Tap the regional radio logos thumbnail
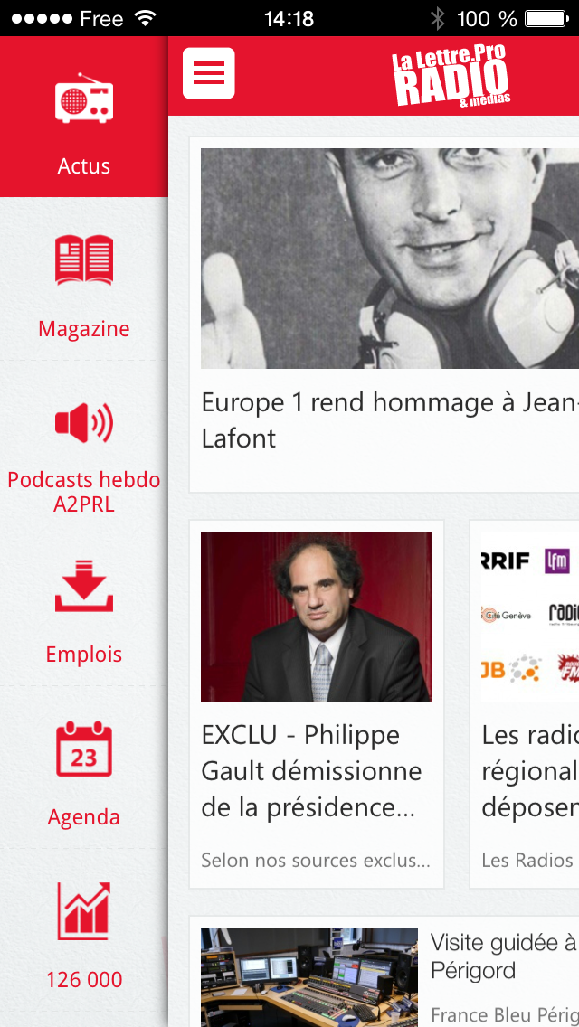Screen dimensions: 579x1027 [529, 616]
